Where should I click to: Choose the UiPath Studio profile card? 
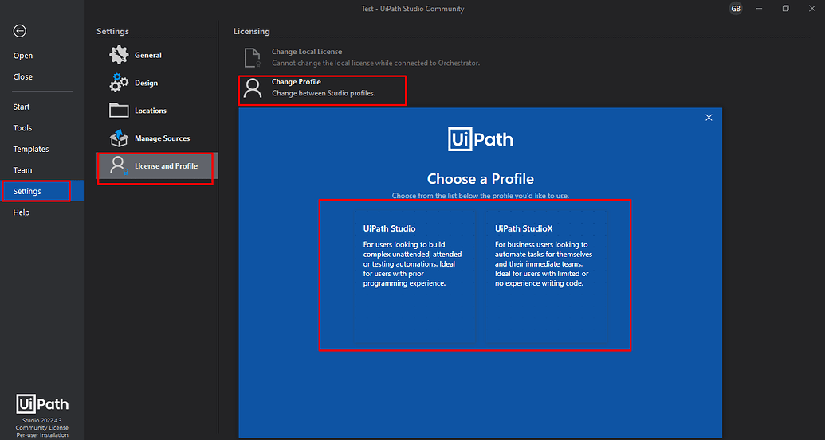414,277
